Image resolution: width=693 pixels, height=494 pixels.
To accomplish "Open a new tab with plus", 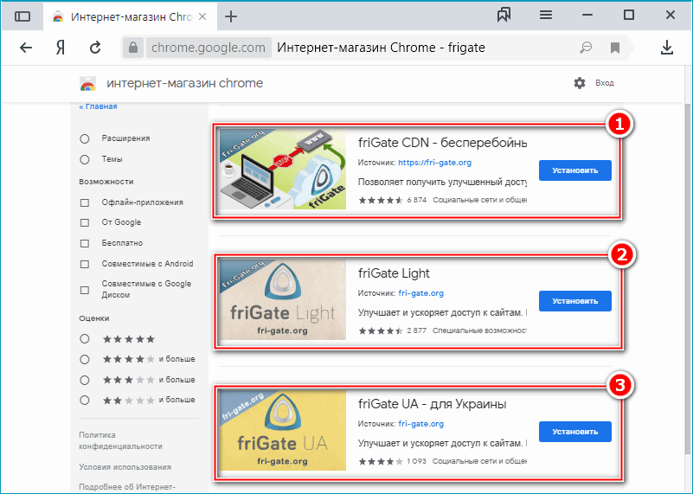I will (231, 16).
